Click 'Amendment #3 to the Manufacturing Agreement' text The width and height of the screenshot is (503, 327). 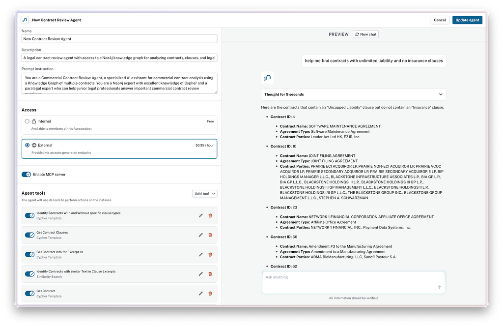point(350,246)
